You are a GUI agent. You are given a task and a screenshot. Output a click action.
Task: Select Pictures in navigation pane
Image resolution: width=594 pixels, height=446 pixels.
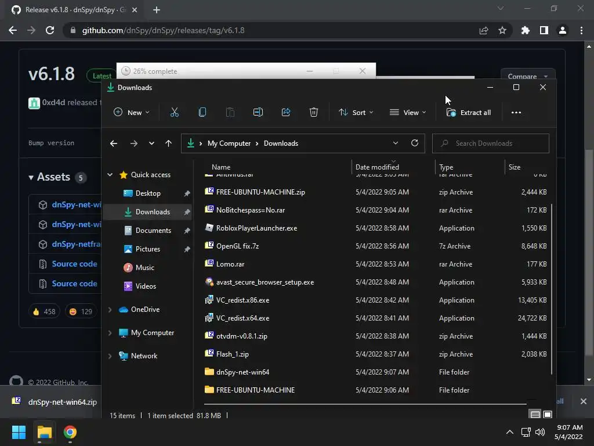pos(148,249)
